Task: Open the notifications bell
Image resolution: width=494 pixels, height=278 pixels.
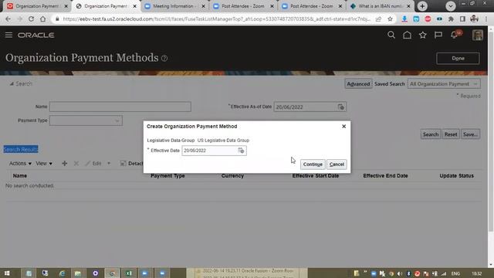Action: tap(455, 35)
